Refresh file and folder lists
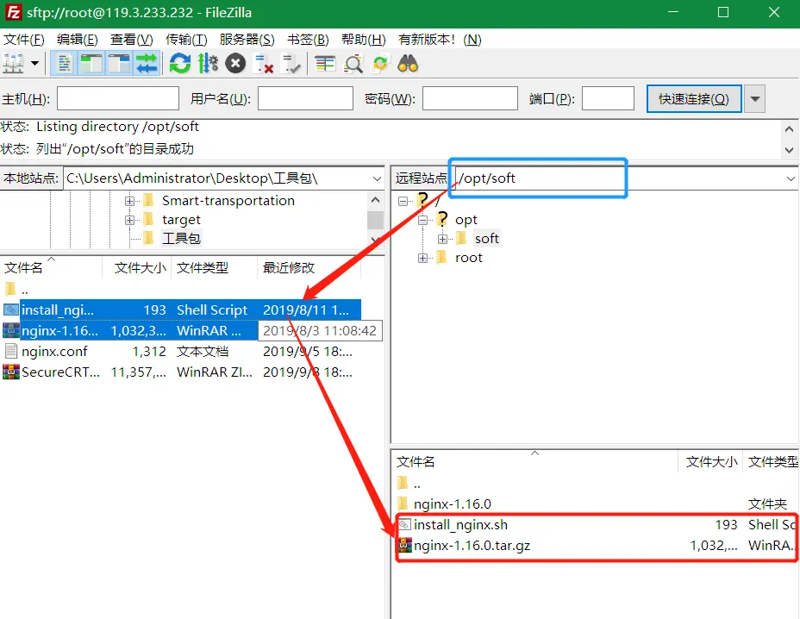The image size is (800, 619). (x=179, y=64)
